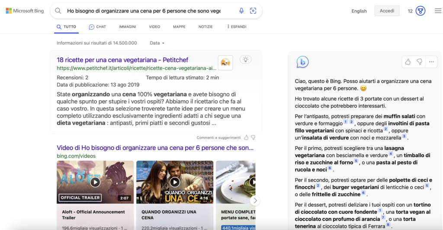
Task: Open the Data filter dropdown
Action: (x=157, y=43)
